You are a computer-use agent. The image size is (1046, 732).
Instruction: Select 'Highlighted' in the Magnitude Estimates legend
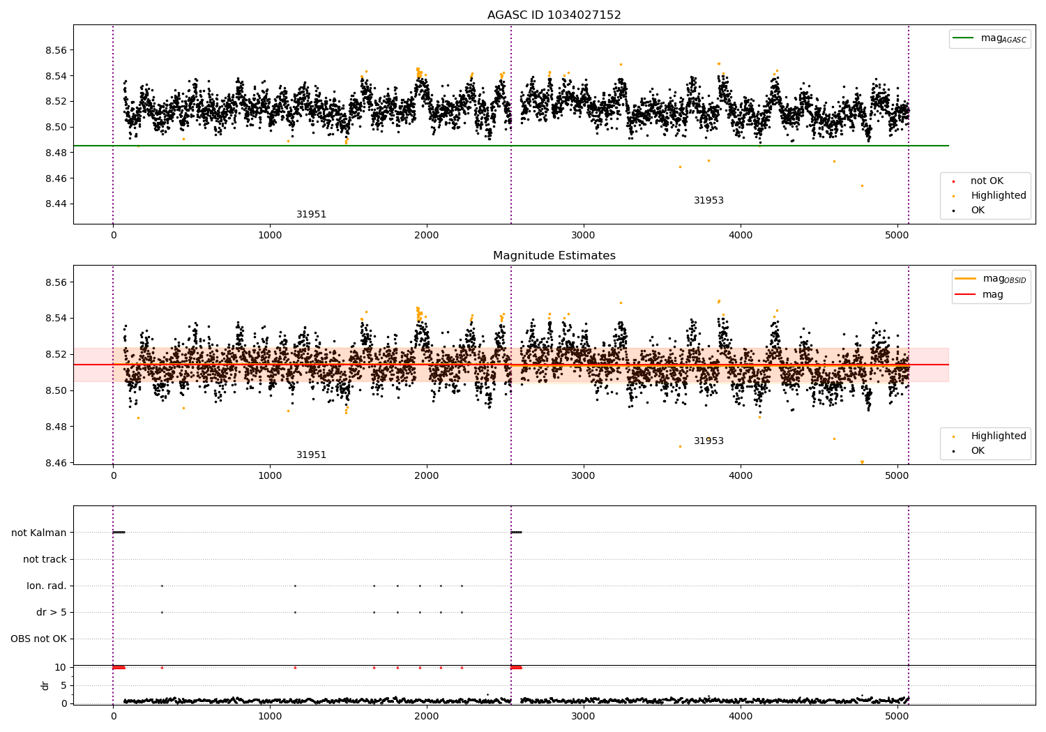click(999, 436)
